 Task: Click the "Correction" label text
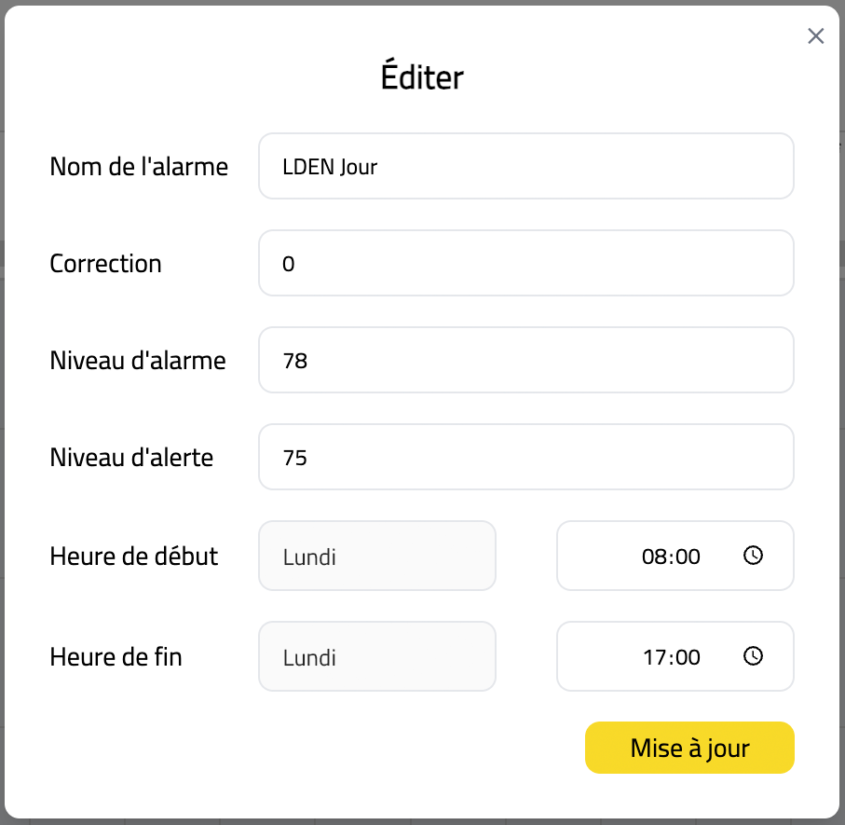[105, 264]
